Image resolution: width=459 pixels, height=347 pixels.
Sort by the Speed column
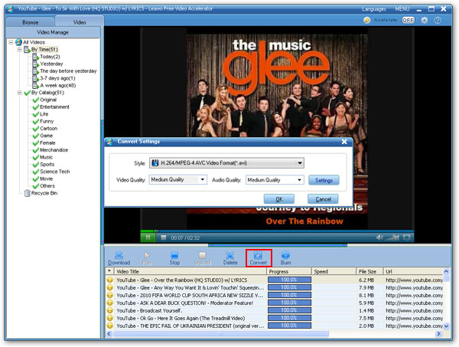click(334, 271)
